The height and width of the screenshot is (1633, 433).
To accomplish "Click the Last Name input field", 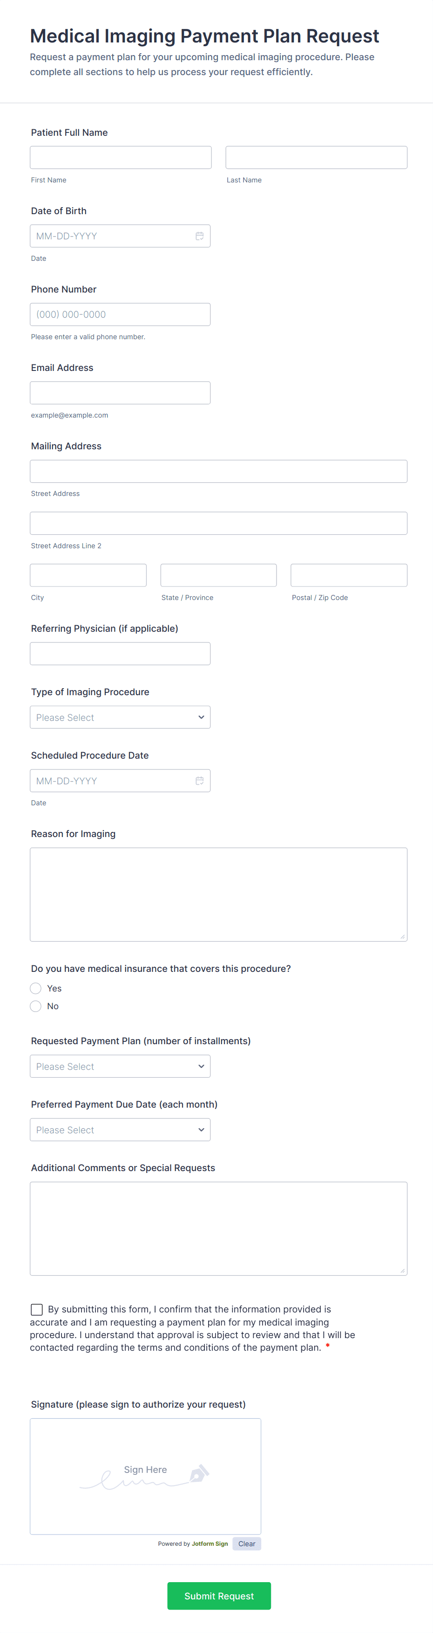I will click(x=316, y=157).
